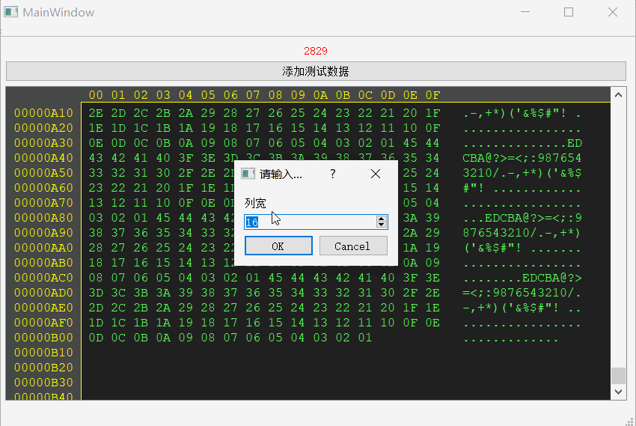Click the dialog's title icon

248,174
